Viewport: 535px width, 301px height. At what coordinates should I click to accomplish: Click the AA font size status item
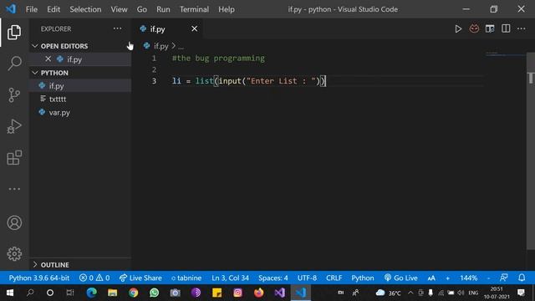[431, 278]
